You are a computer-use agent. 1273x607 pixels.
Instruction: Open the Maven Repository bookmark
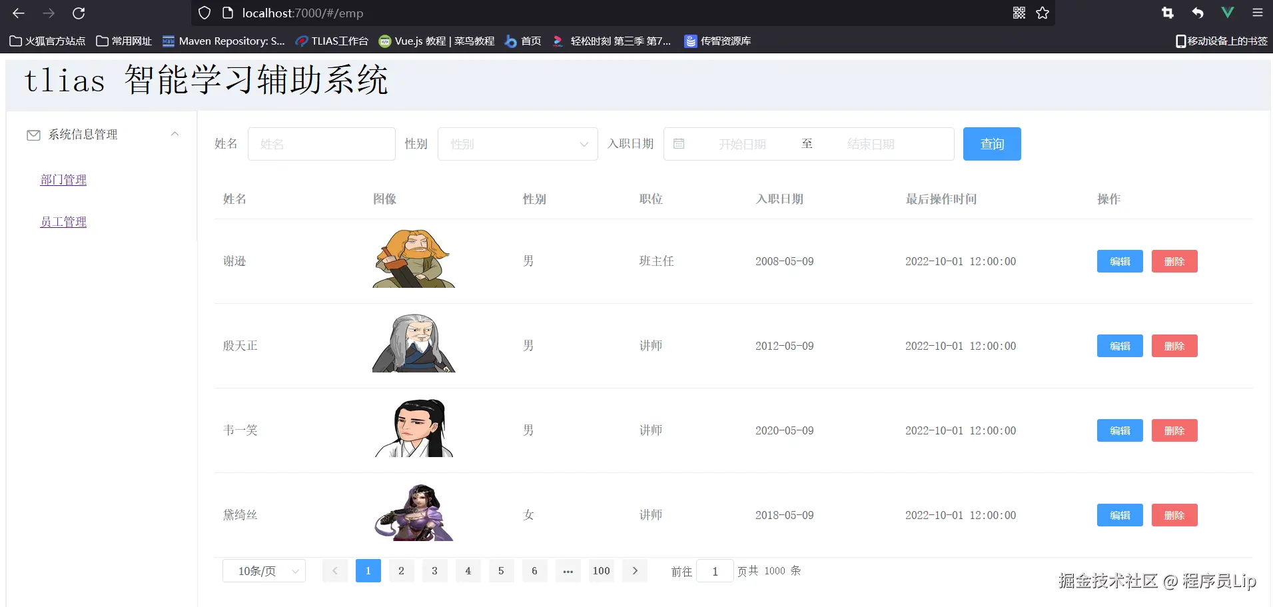point(223,41)
